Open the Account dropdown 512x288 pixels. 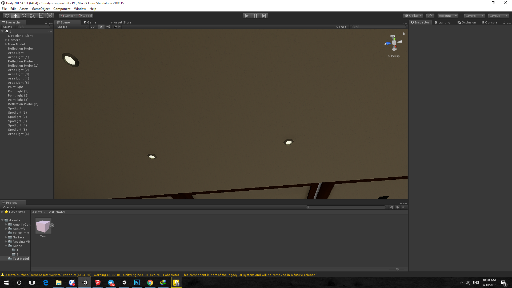coord(448,16)
